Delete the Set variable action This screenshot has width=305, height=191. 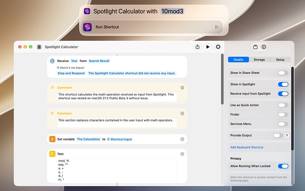pos(182,139)
